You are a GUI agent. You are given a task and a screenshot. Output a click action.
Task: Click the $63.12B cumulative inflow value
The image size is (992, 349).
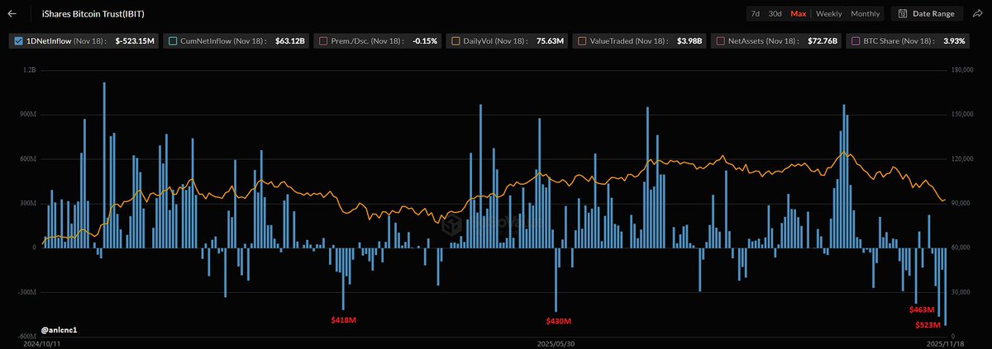290,40
